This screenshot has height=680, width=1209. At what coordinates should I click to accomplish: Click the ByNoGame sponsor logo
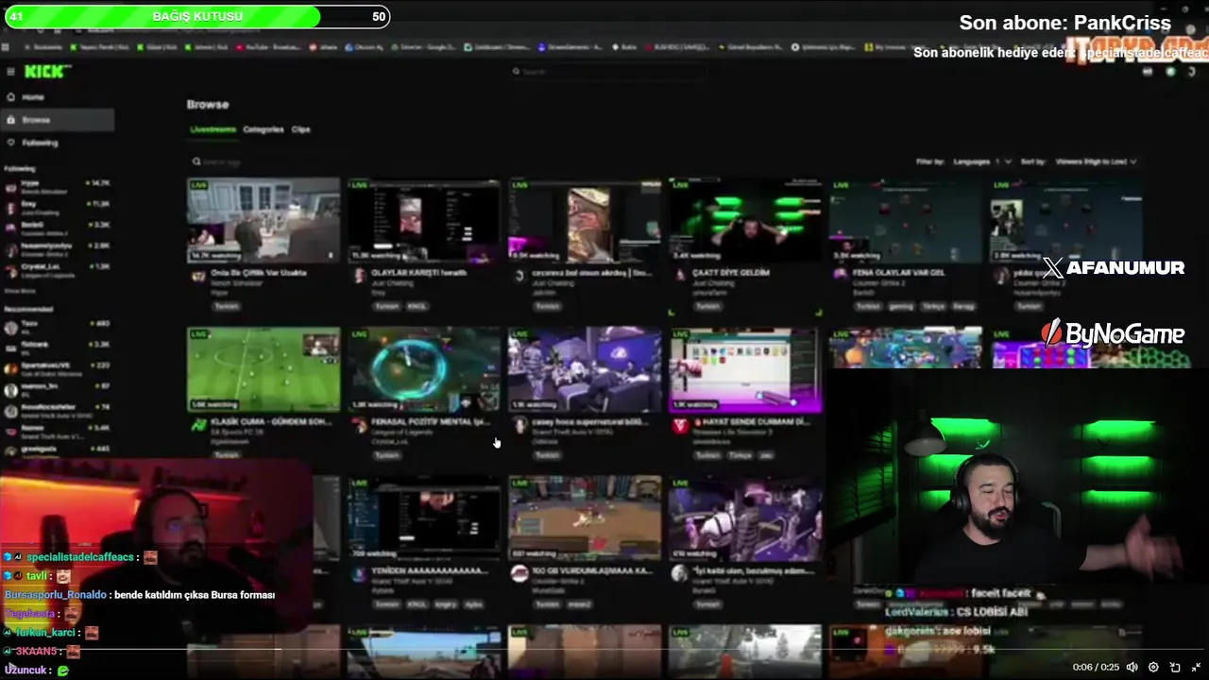(x=1113, y=333)
